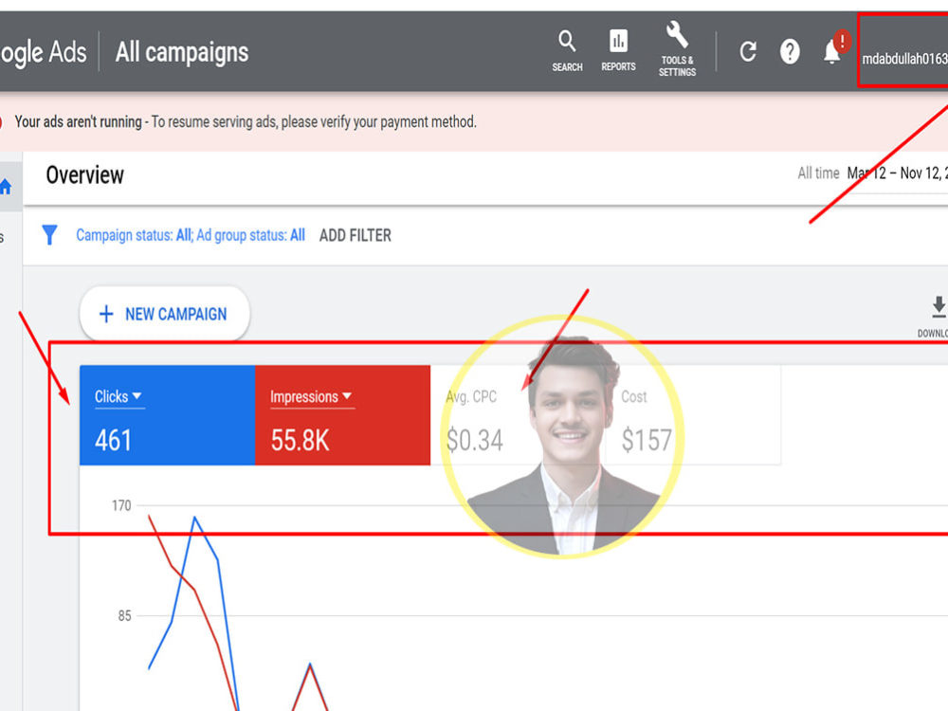This screenshot has width=948, height=711.
Task: Click the refresh icon in header
Action: pyautogui.click(x=748, y=52)
